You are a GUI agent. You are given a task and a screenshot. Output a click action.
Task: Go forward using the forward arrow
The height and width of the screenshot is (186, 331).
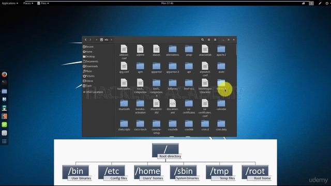[90, 40]
